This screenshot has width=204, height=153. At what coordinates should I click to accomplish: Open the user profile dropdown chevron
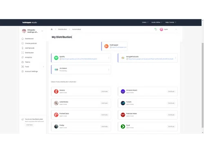coord(176,29)
